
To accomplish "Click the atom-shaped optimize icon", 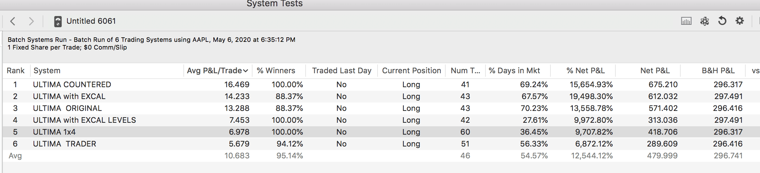I will click(x=704, y=21).
